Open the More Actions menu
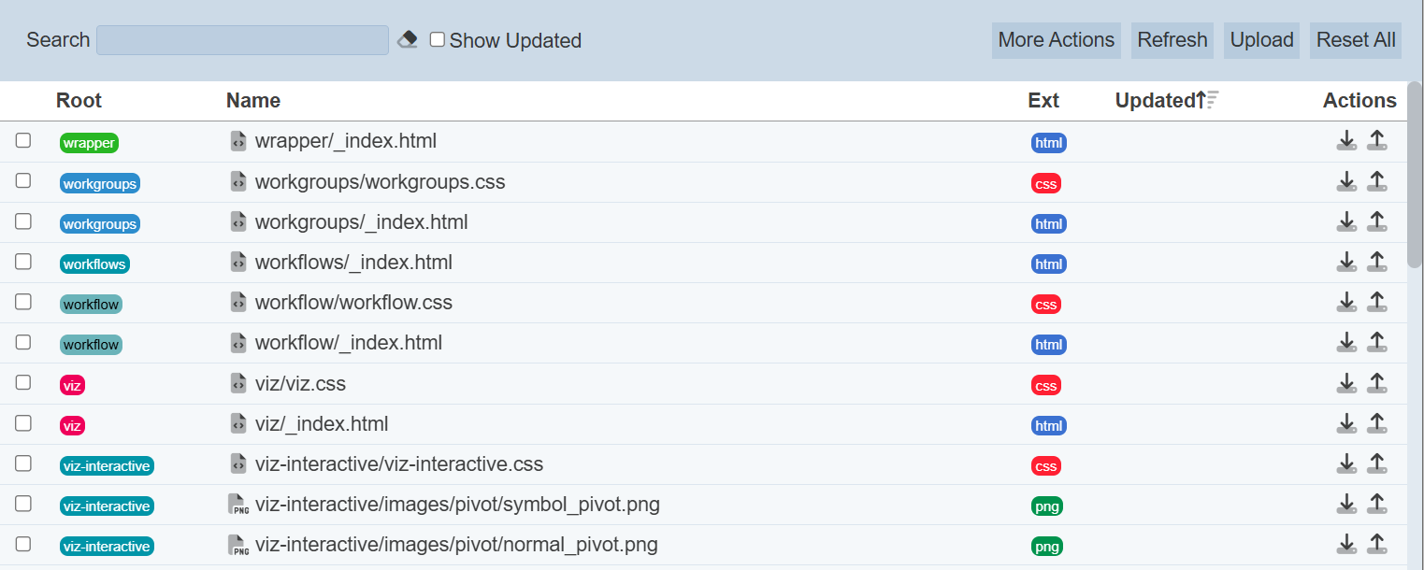Image resolution: width=1424 pixels, height=570 pixels. (x=1056, y=40)
